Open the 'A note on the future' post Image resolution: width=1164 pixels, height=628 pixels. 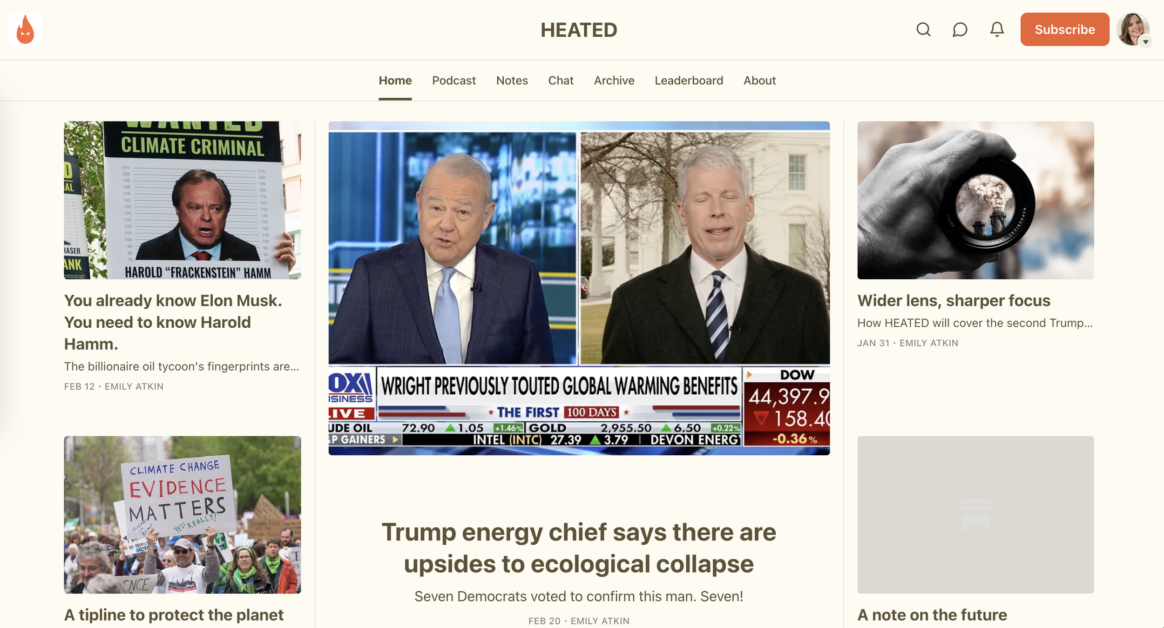point(932,615)
